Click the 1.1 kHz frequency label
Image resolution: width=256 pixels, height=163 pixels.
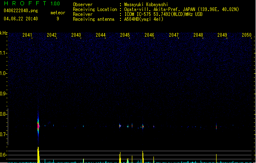coord(3,53)
